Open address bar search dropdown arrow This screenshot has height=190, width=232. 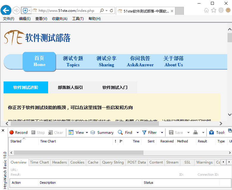pos(106,10)
